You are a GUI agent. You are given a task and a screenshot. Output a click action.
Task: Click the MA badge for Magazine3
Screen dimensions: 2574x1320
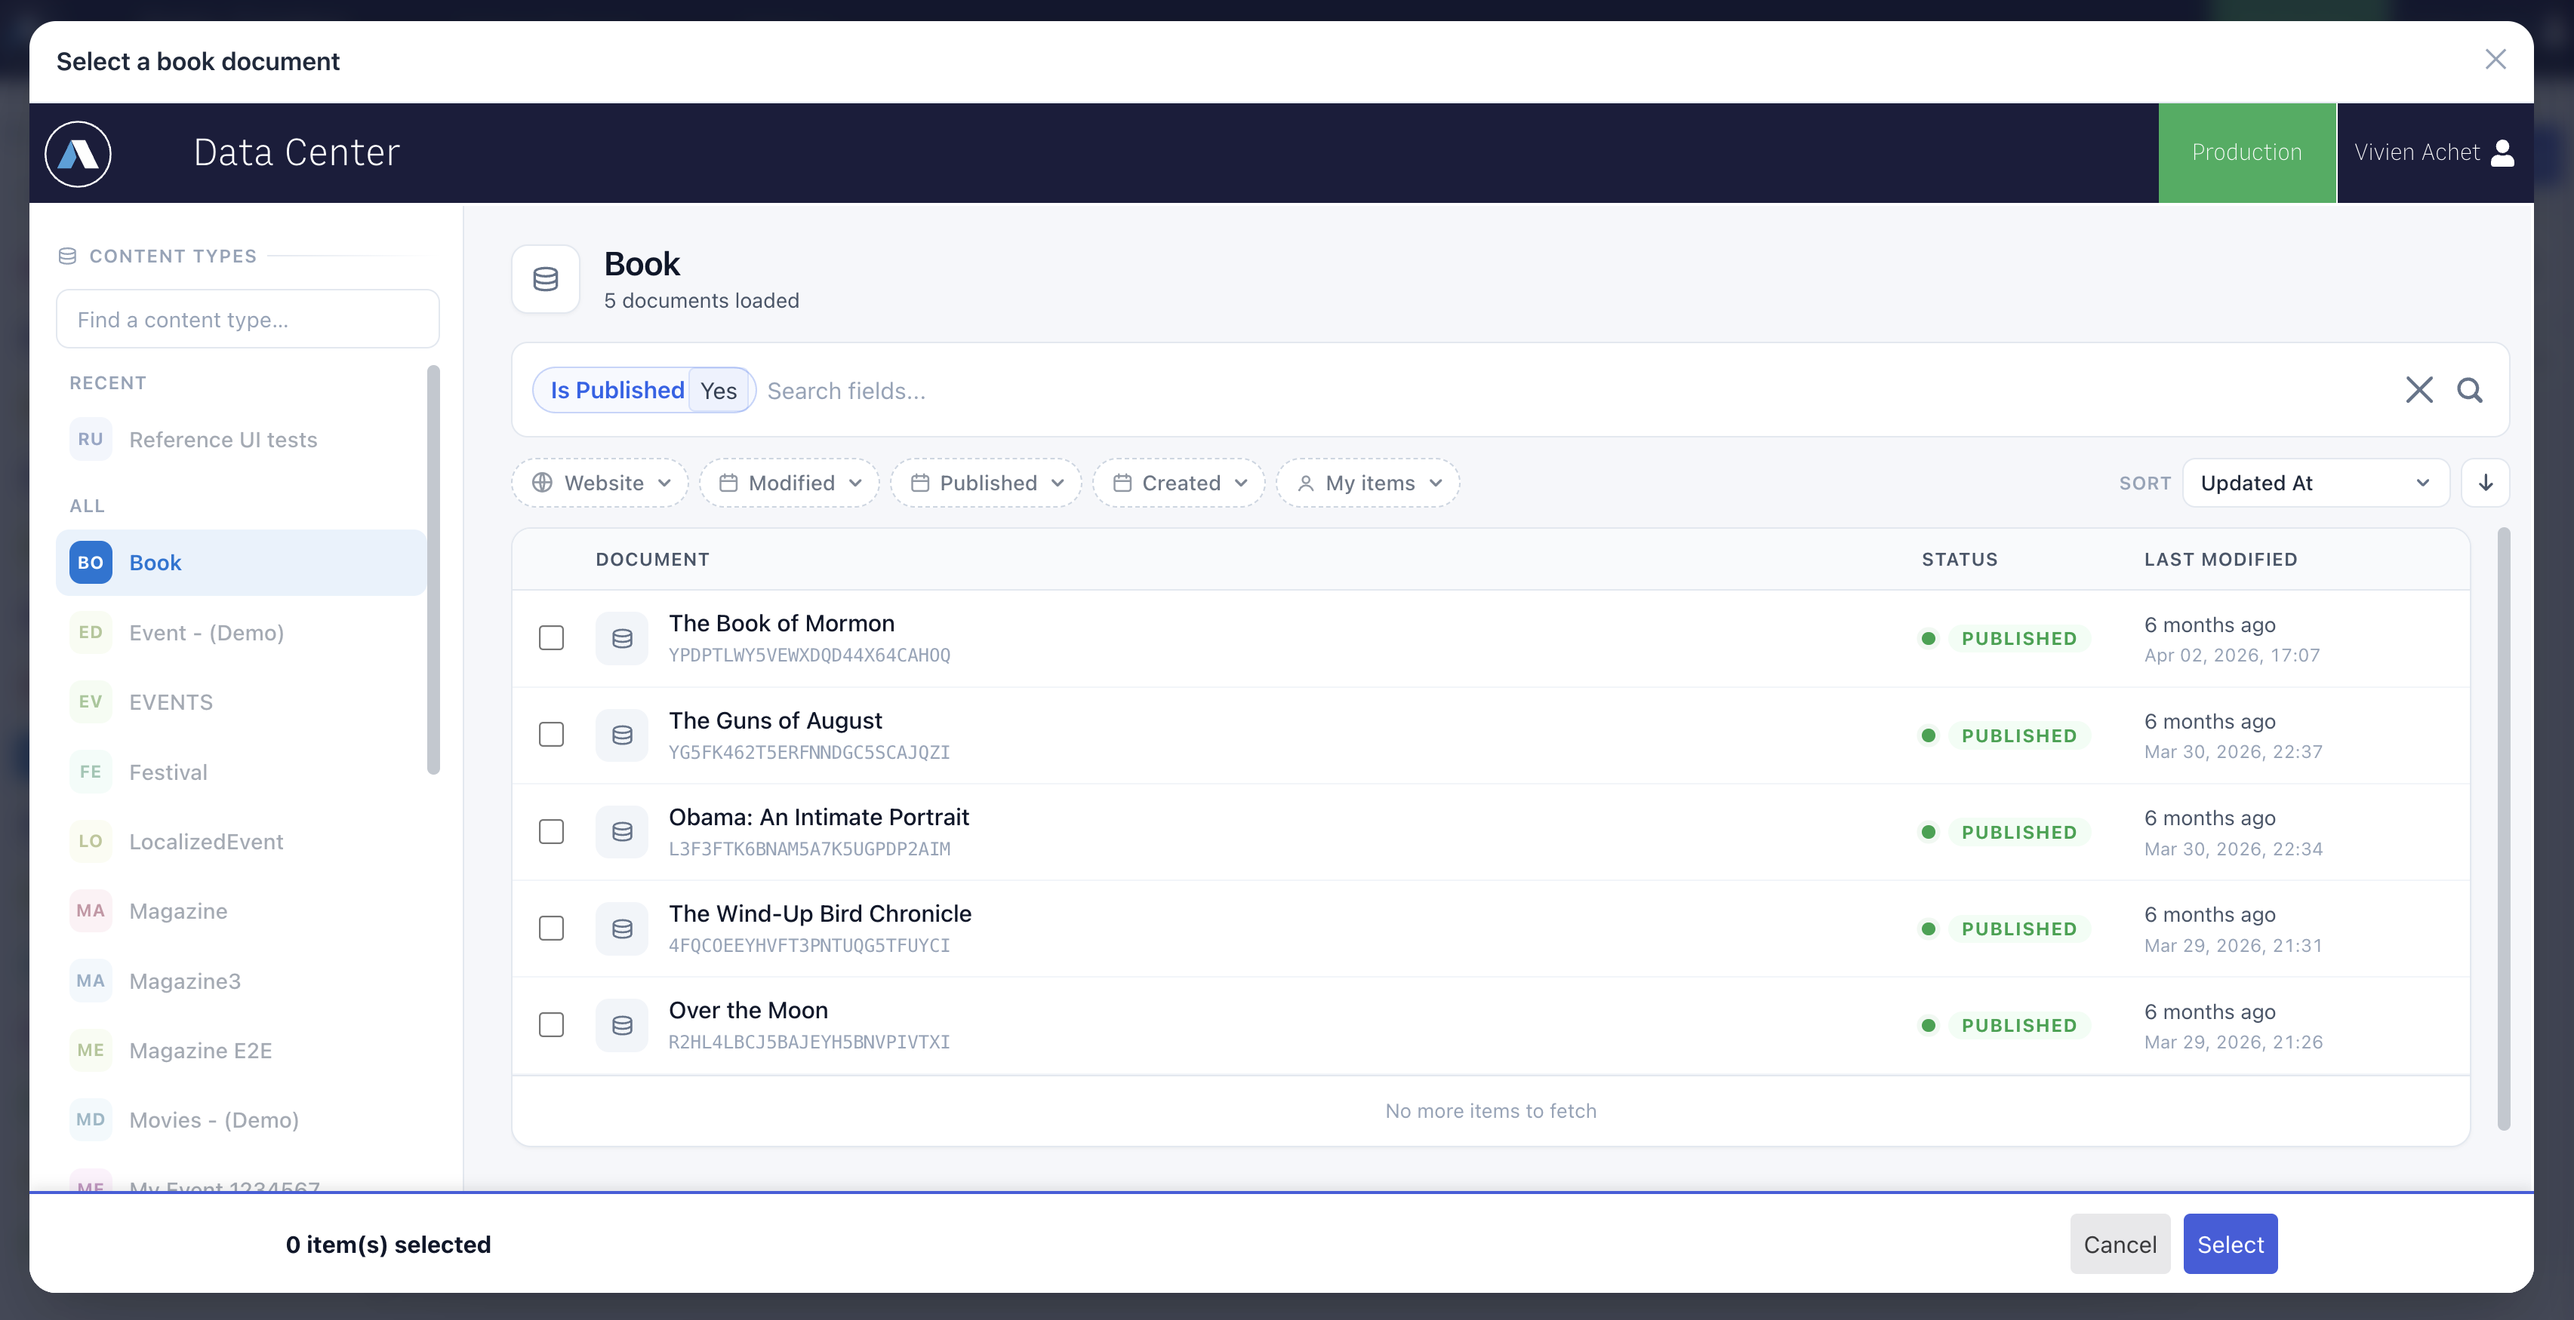91,981
